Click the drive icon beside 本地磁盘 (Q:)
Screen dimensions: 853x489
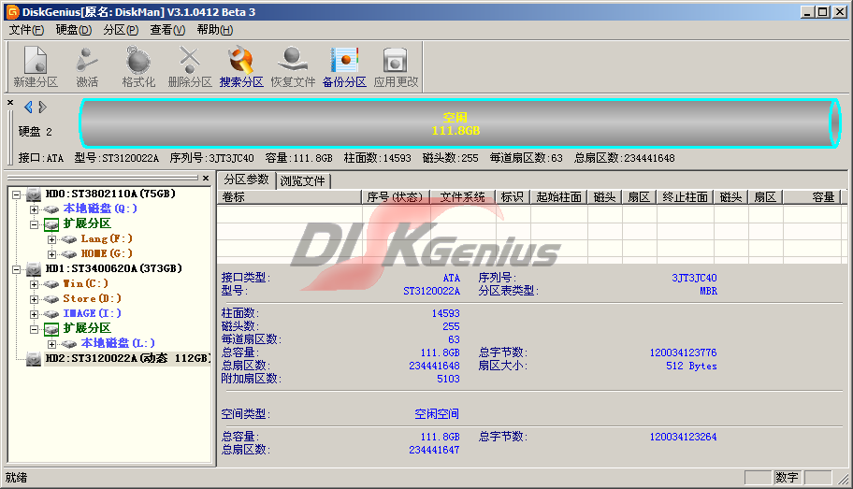click(x=51, y=209)
